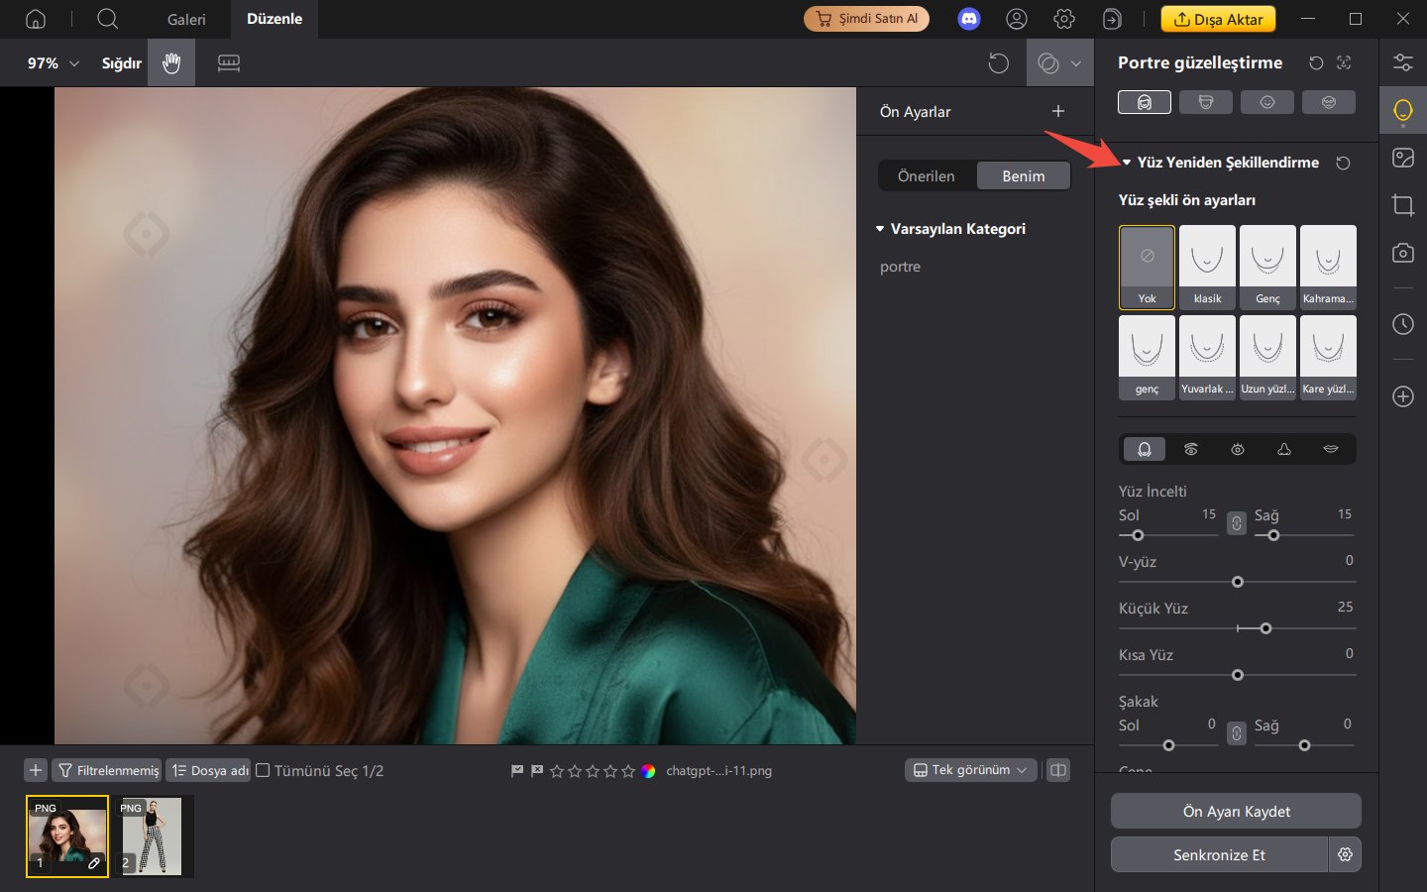
Task: Check the Tümünü Seç checkbox
Action: point(262,769)
